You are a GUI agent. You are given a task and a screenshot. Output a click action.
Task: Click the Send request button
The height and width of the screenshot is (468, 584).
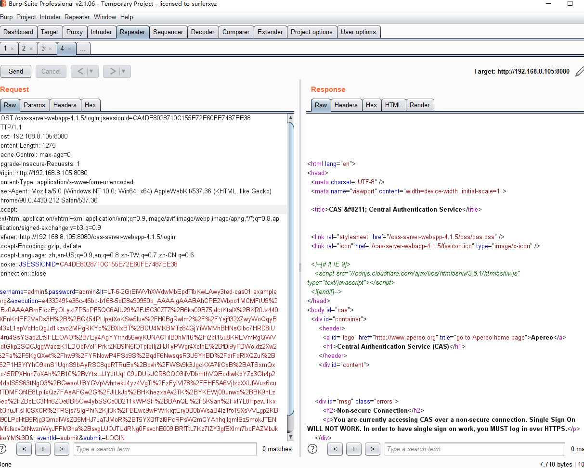(x=16, y=71)
